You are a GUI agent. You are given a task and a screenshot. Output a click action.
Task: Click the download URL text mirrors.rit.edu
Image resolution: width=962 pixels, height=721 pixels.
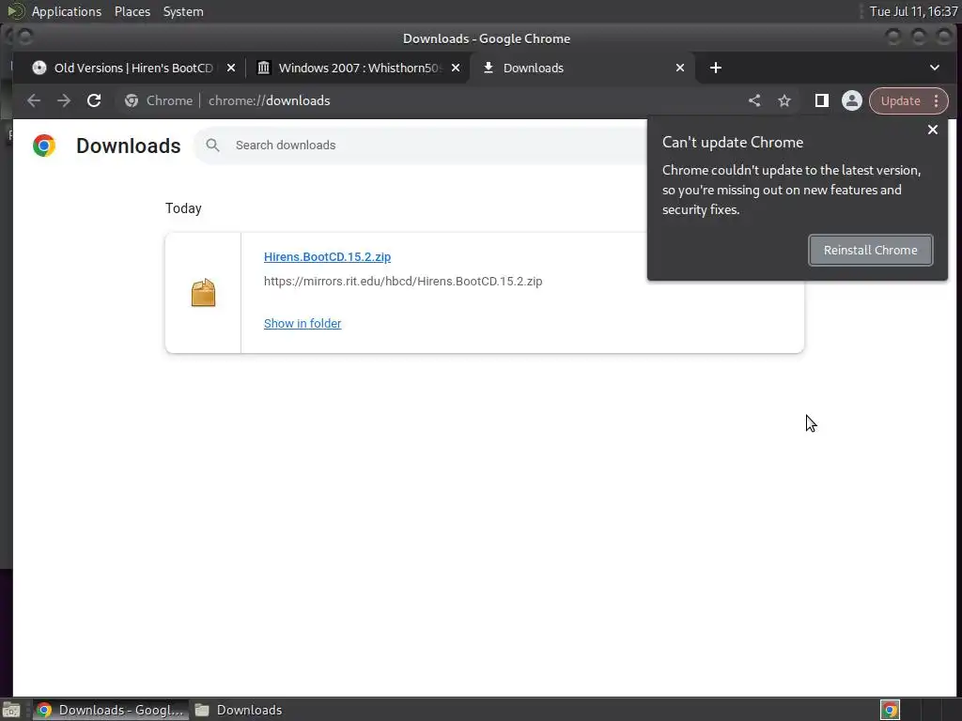pos(403,282)
